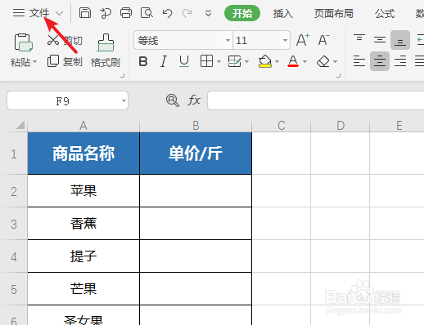The width and height of the screenshot is (424, 325).
Task: Select the cell 香蕉
Action: coord(83,224)
